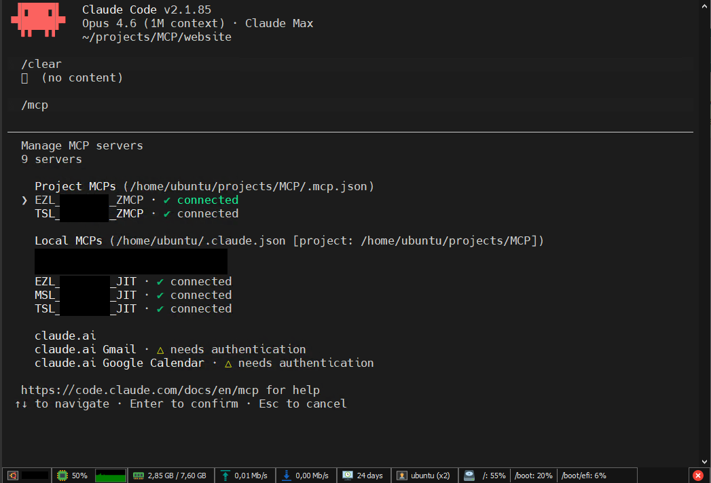This screenshot has width=711, height=483.
Task: Click the Claude Code v2.1.85 title text
Action: [147, 10]
